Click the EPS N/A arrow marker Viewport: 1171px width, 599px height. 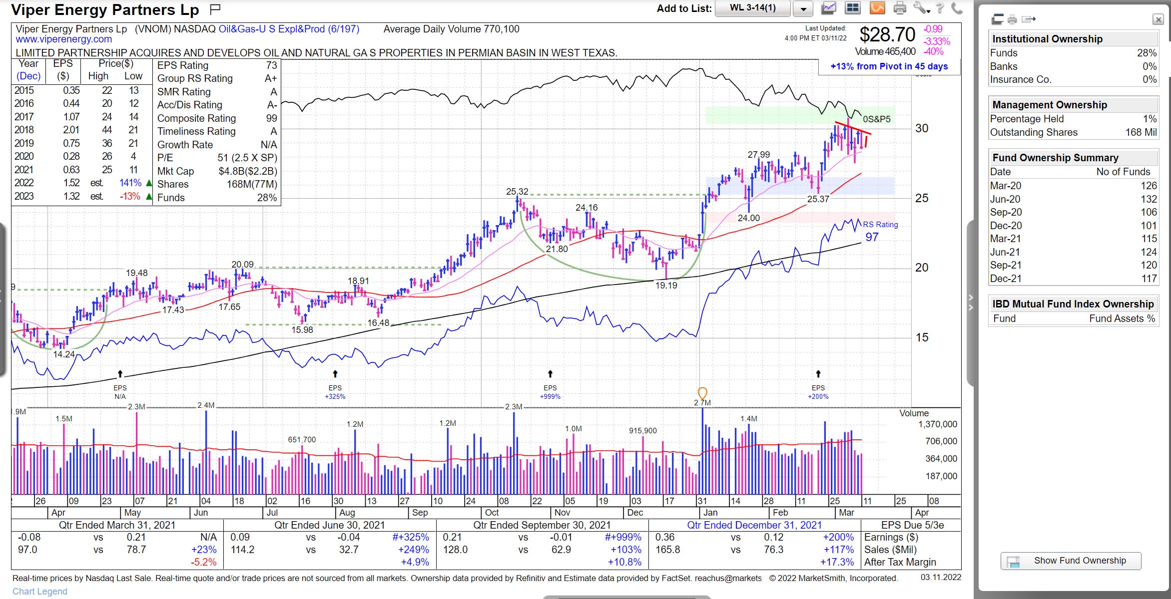[120, 374]
